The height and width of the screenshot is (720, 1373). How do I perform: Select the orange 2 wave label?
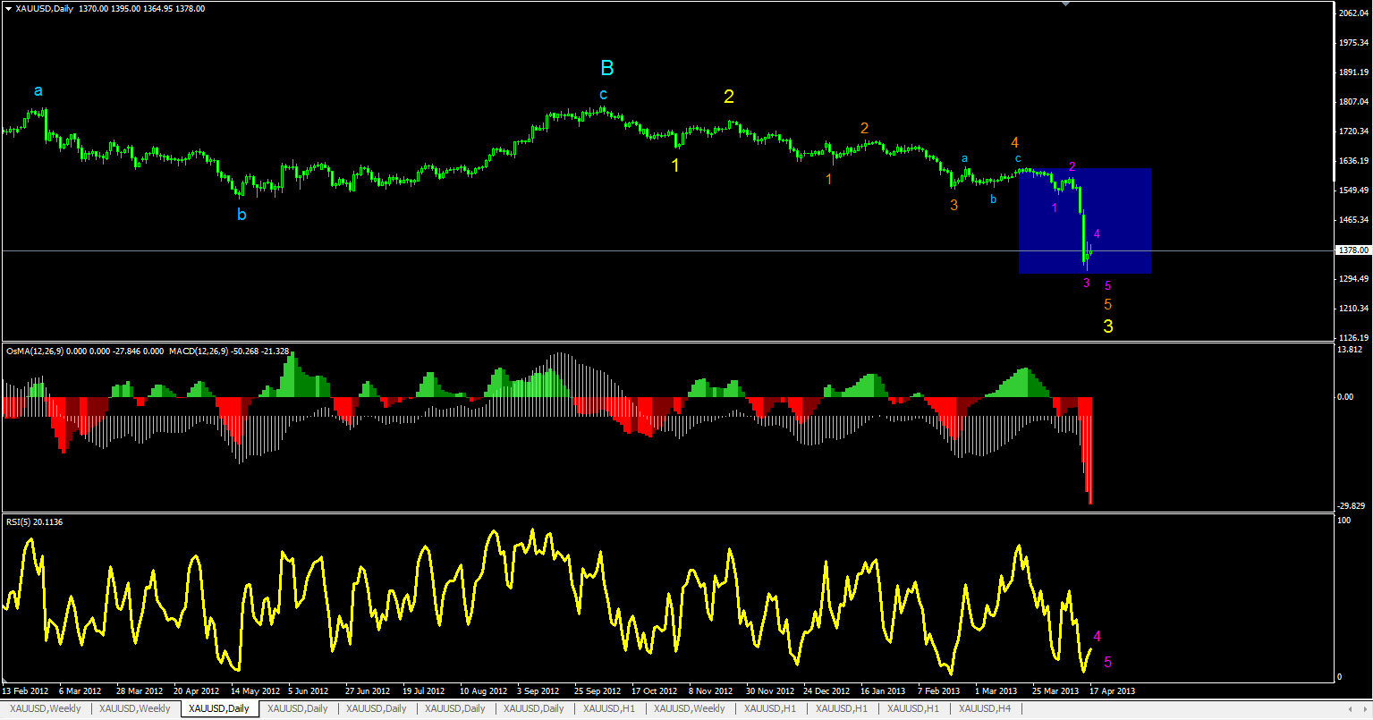tap(864, 128)
